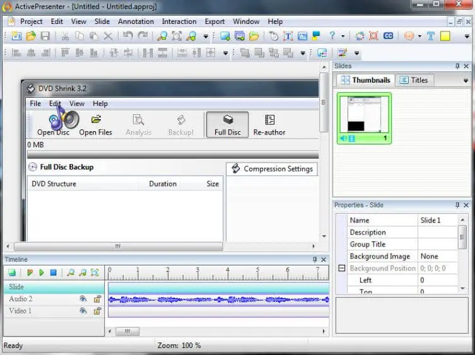Close the Properties panel

pyautogui.click(x=466, y=205)
